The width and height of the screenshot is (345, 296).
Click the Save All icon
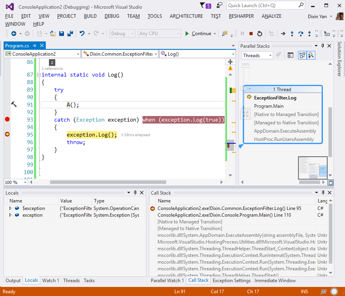[x=70, y=34]
